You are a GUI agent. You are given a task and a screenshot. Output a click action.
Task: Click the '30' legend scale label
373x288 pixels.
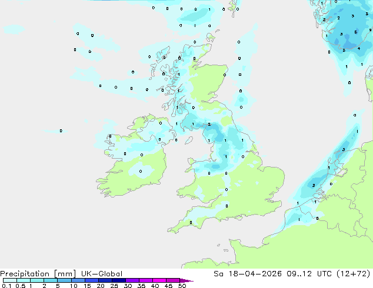coord(128,286)
